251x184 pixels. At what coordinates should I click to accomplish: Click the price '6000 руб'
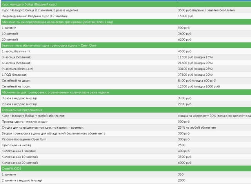pyautogui.click(x=185, y=163)
